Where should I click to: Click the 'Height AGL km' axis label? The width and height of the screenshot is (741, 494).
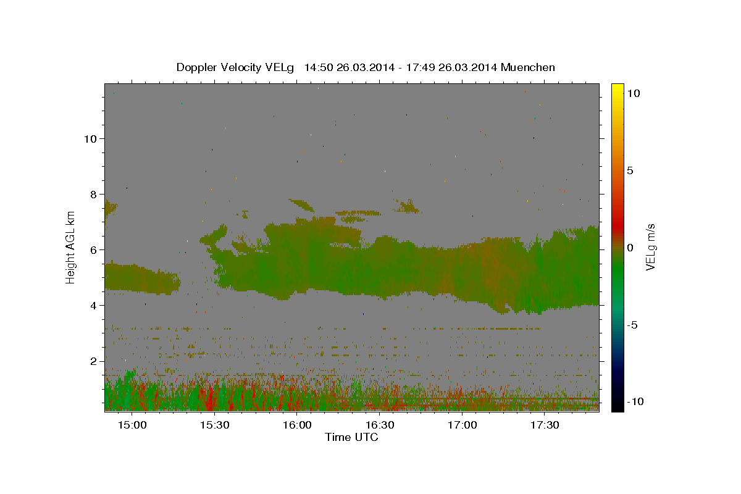click(71, 247)
